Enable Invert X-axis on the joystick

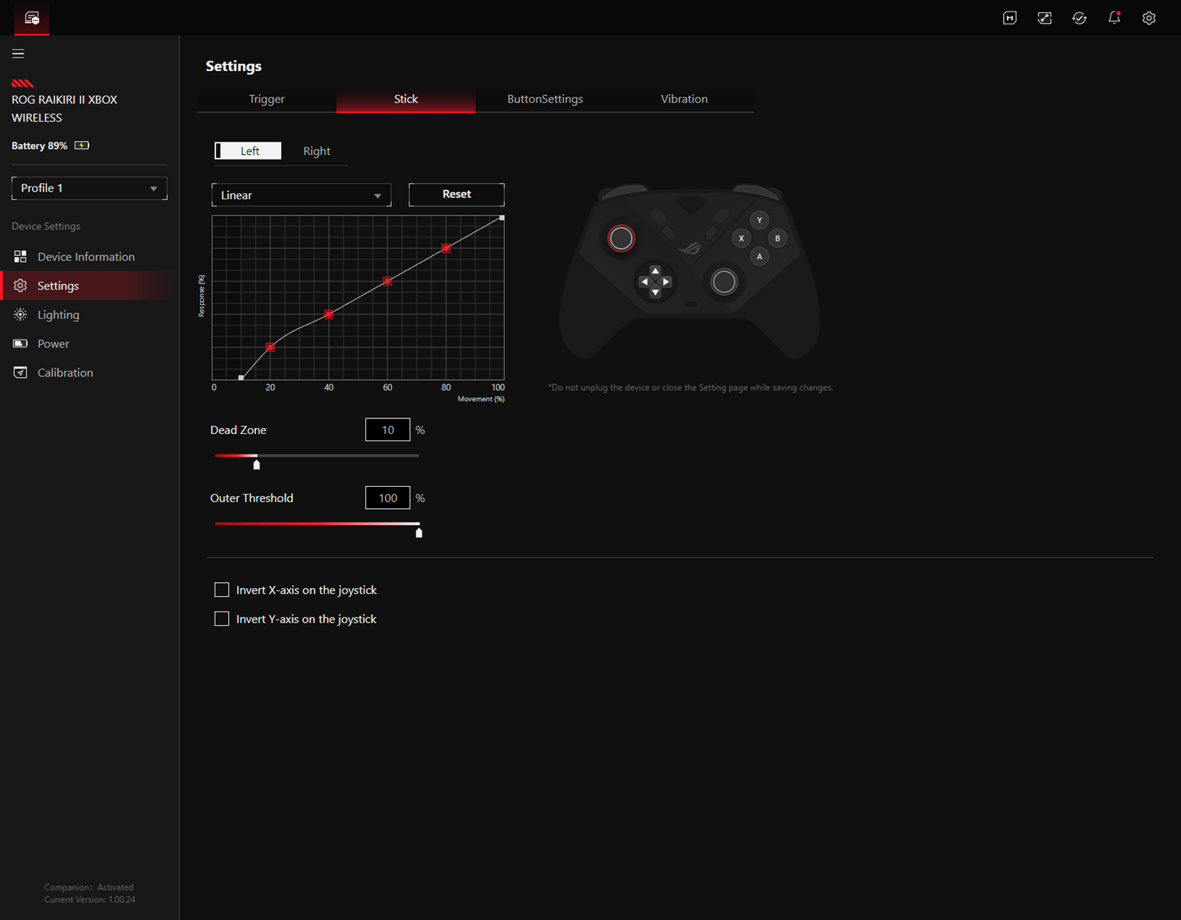[x=221, y=589]
